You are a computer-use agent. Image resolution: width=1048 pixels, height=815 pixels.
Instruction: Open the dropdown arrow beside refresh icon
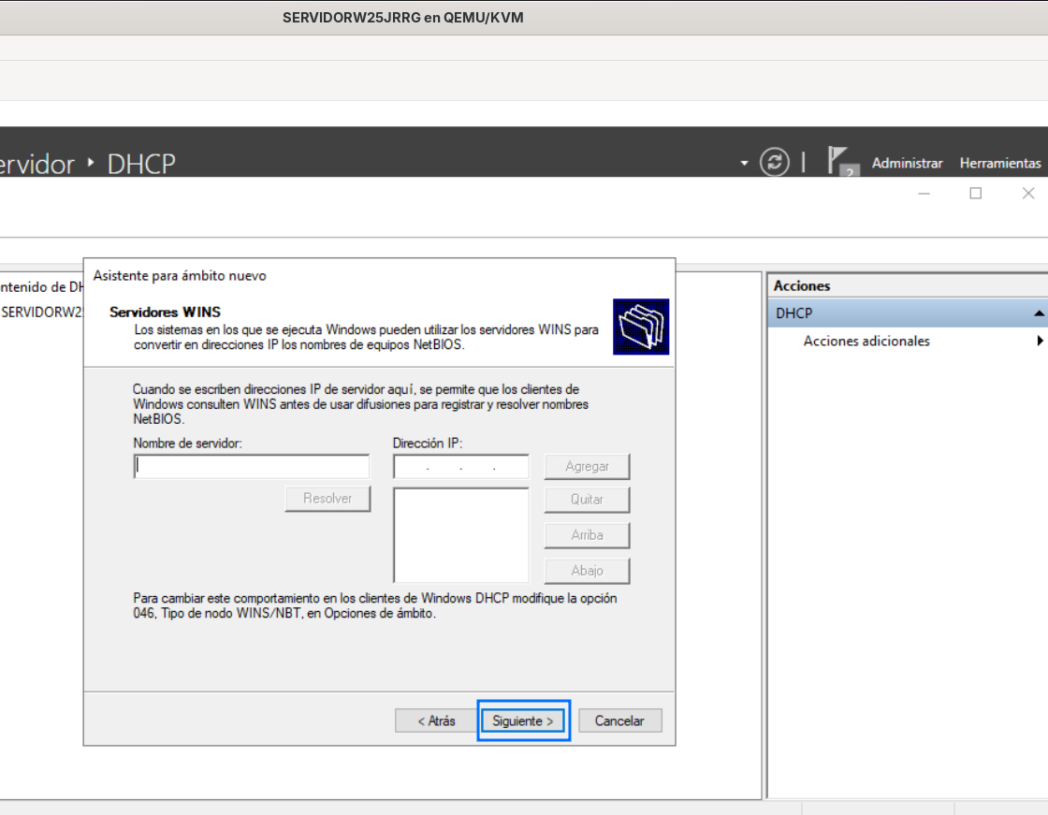click(x=744, y=163)
